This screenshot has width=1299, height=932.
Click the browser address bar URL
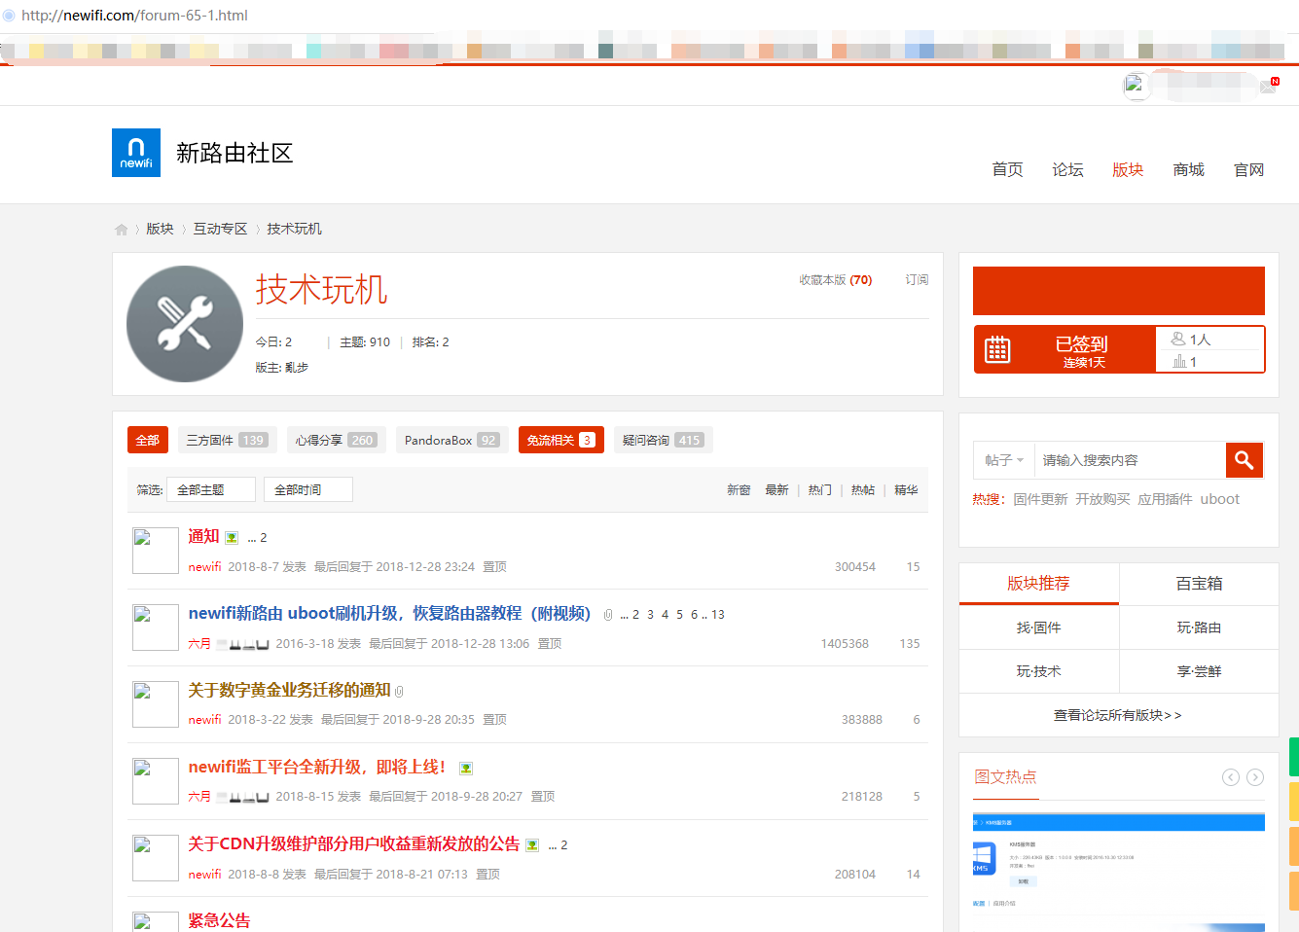pos(134,16)
